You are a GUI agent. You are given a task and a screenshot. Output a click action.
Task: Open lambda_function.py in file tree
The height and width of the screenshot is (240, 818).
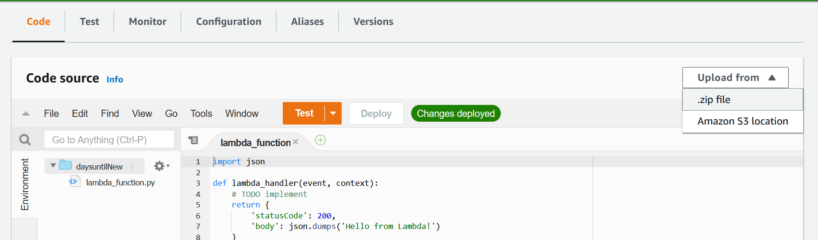click(120, 183)
